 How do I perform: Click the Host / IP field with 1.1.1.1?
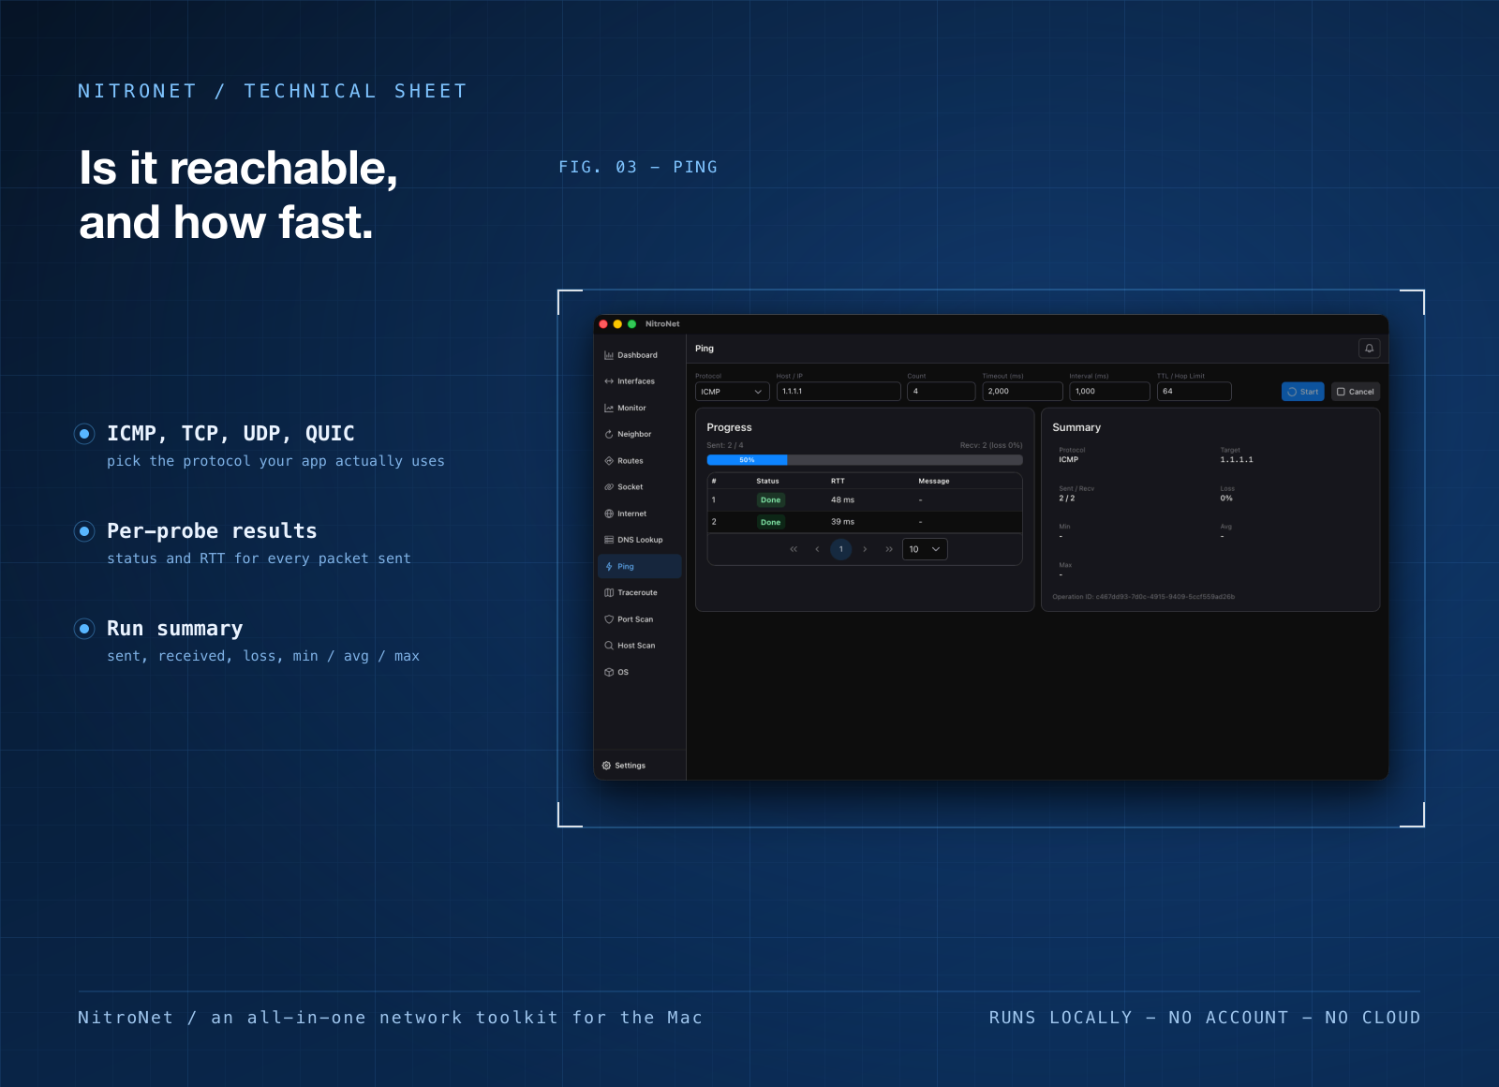point(839,392)
